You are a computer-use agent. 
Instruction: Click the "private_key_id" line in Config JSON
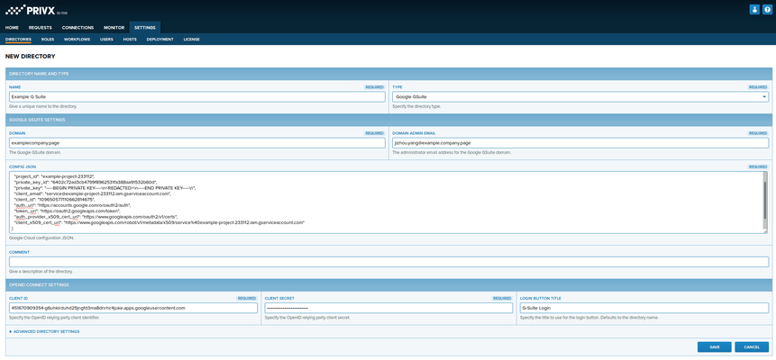point(86,182)
